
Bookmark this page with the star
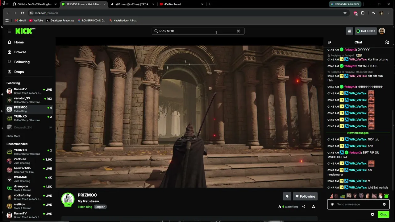345,13
